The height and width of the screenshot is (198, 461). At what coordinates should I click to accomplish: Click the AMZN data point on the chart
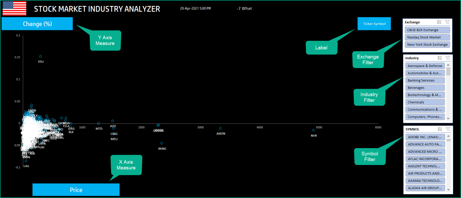221,128
